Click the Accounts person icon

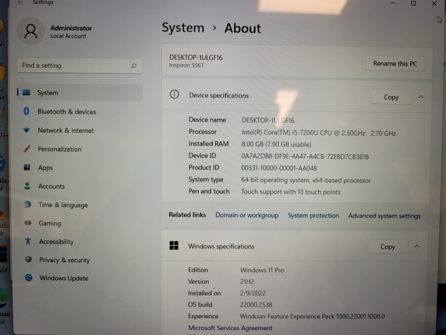(x=27, y=186)
